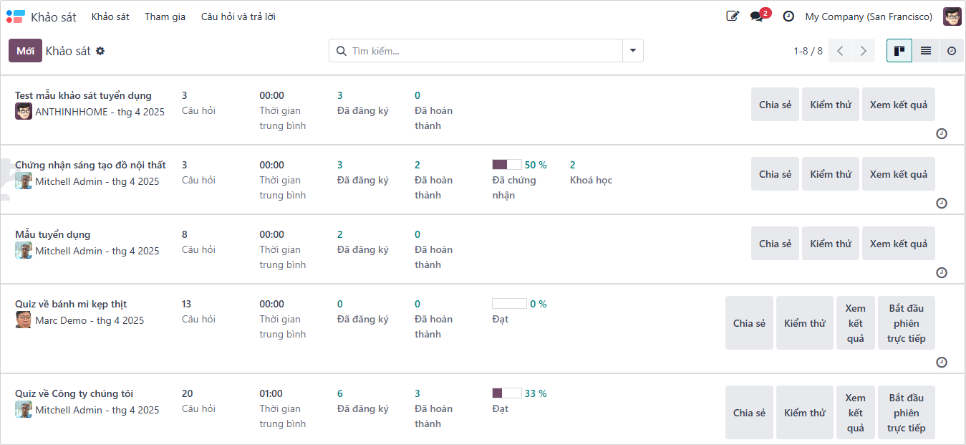
Task: Click the Odoo Khảo sát app logo
Action: pyautogui.click(x=15, y=16)
